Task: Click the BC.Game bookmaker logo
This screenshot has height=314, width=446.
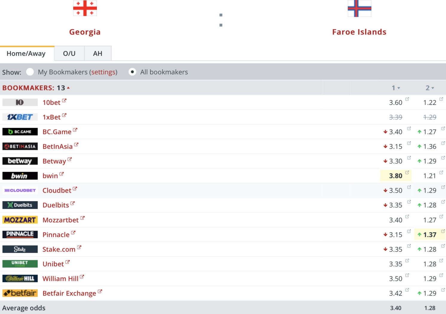Action: point(20,132)
